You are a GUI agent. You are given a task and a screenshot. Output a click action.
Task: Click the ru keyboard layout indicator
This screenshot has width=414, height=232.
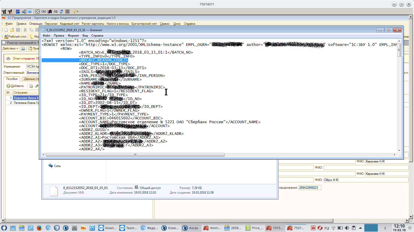pyautogui.click(x=327, y=228)
